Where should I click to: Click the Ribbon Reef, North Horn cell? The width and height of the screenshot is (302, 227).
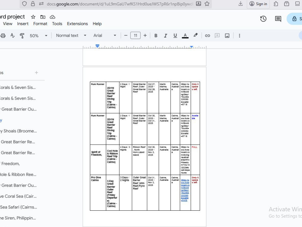[x=140, y=160]
